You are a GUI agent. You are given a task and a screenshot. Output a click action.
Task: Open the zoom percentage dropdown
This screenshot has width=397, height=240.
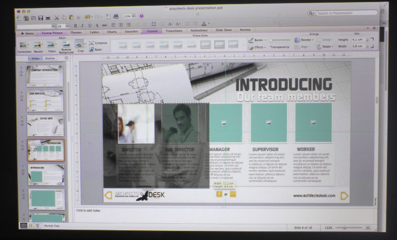click(128, 17)
